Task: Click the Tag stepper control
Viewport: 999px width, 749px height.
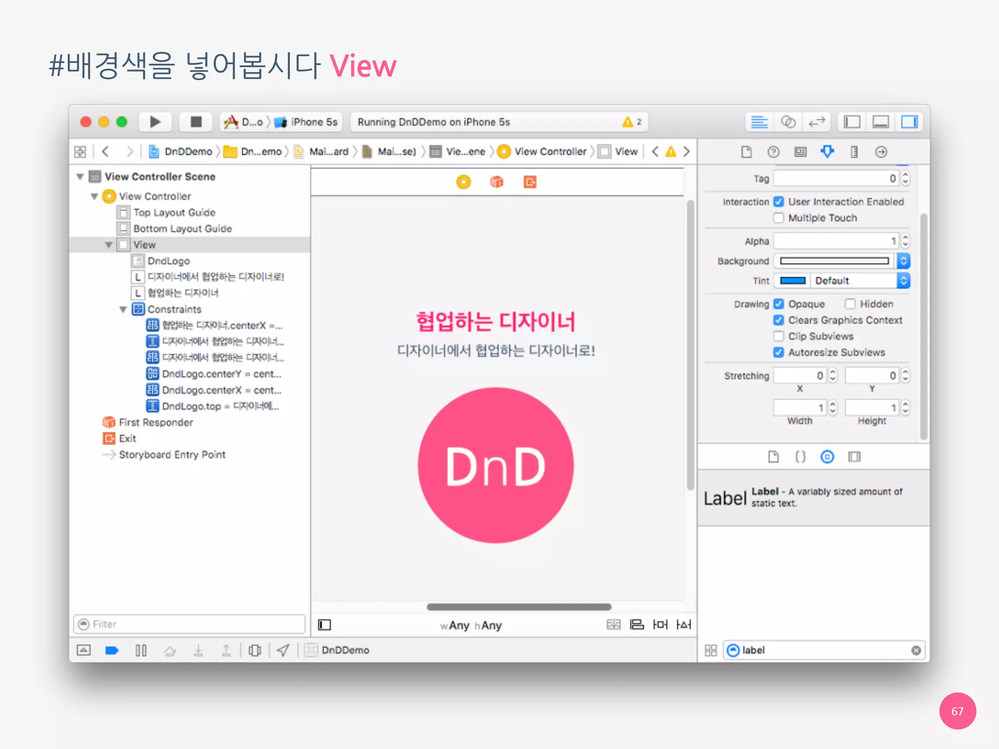Action: [x=905, y=178]
